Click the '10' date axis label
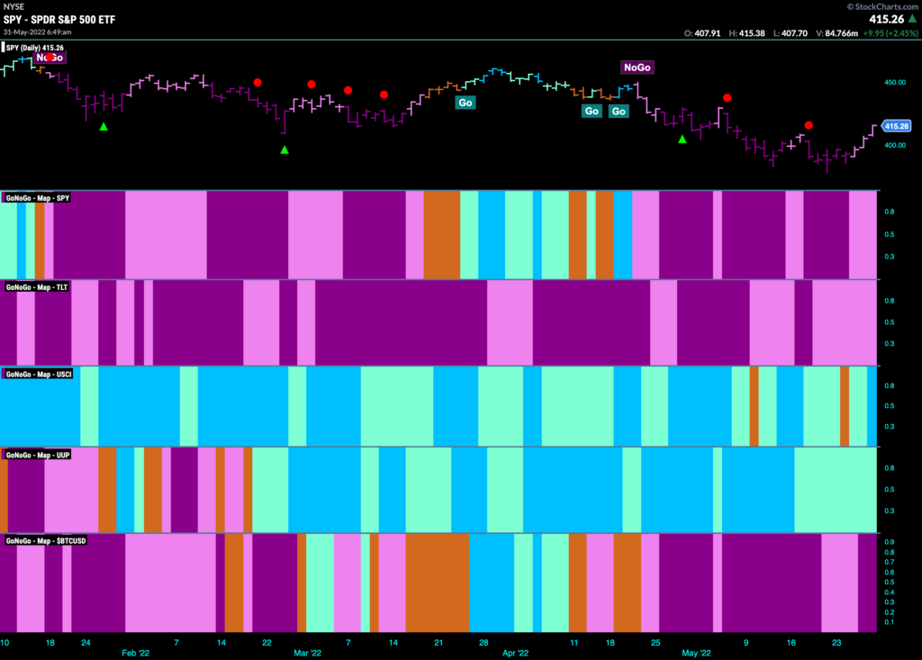 pos(5,642)
